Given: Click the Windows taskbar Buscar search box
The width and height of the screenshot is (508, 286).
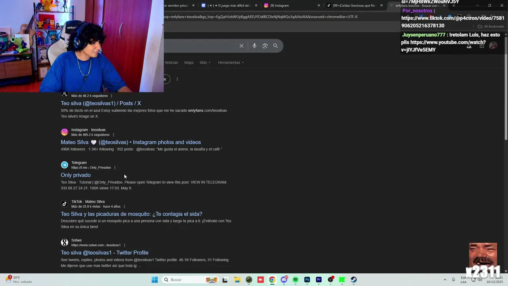Looking at the screenshot, I should coord(190,280).
